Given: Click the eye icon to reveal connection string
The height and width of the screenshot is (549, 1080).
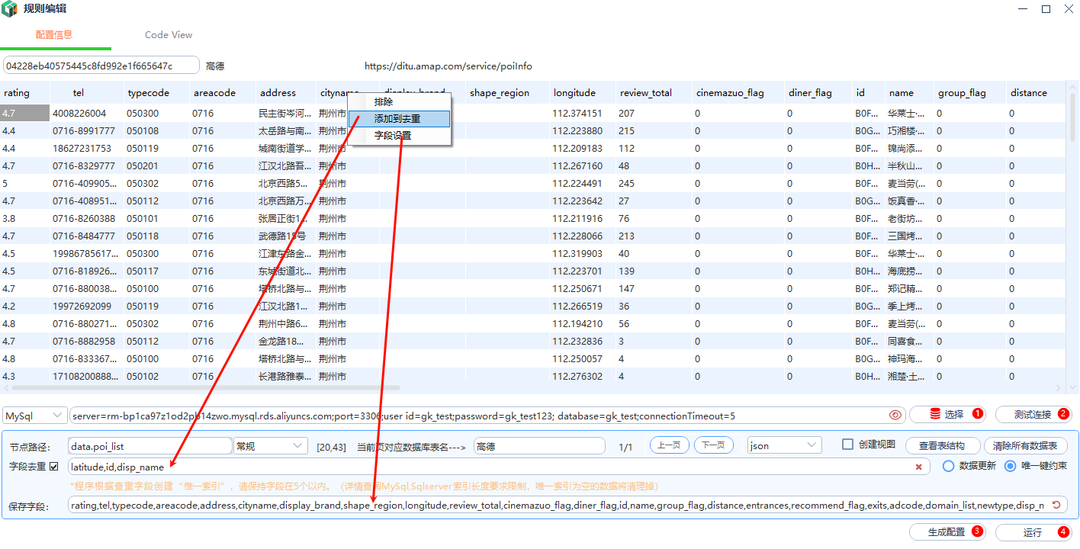Looking at the screenshot, I should click(895, 415).
